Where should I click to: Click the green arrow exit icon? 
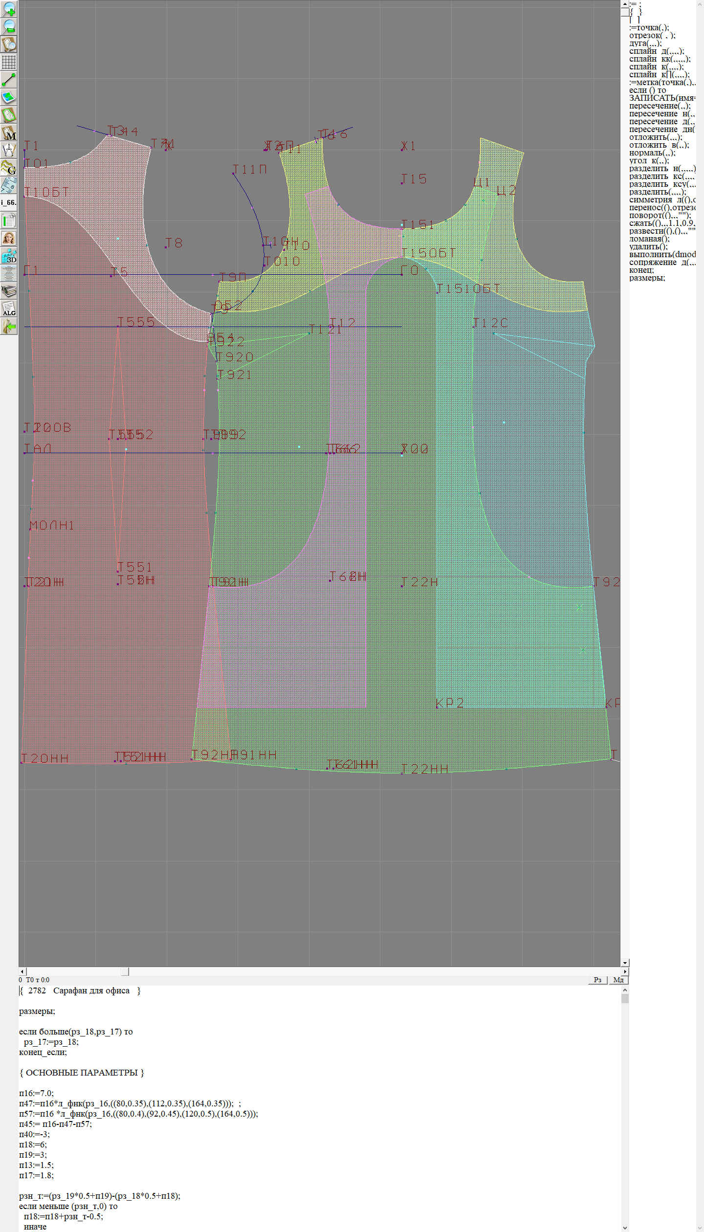pyautogui.click(x=9, y=327)
